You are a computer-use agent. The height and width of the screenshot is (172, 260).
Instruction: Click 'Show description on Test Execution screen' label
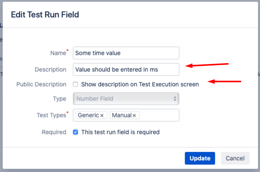(140, 85)
